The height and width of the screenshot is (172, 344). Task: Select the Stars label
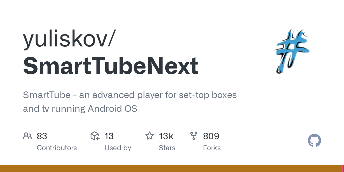(167, 148)
